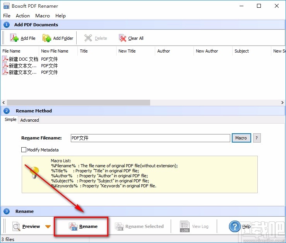Viewport: 286px width, 243px height.
Task: Click the Add PDF Documents section header
Action: pos(143,25)
